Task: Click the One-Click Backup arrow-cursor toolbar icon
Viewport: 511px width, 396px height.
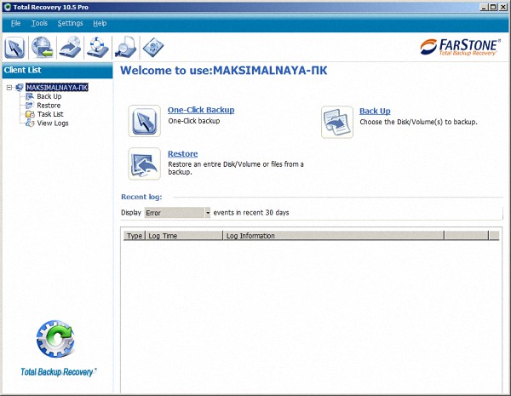Action: [x=15, y=47]
